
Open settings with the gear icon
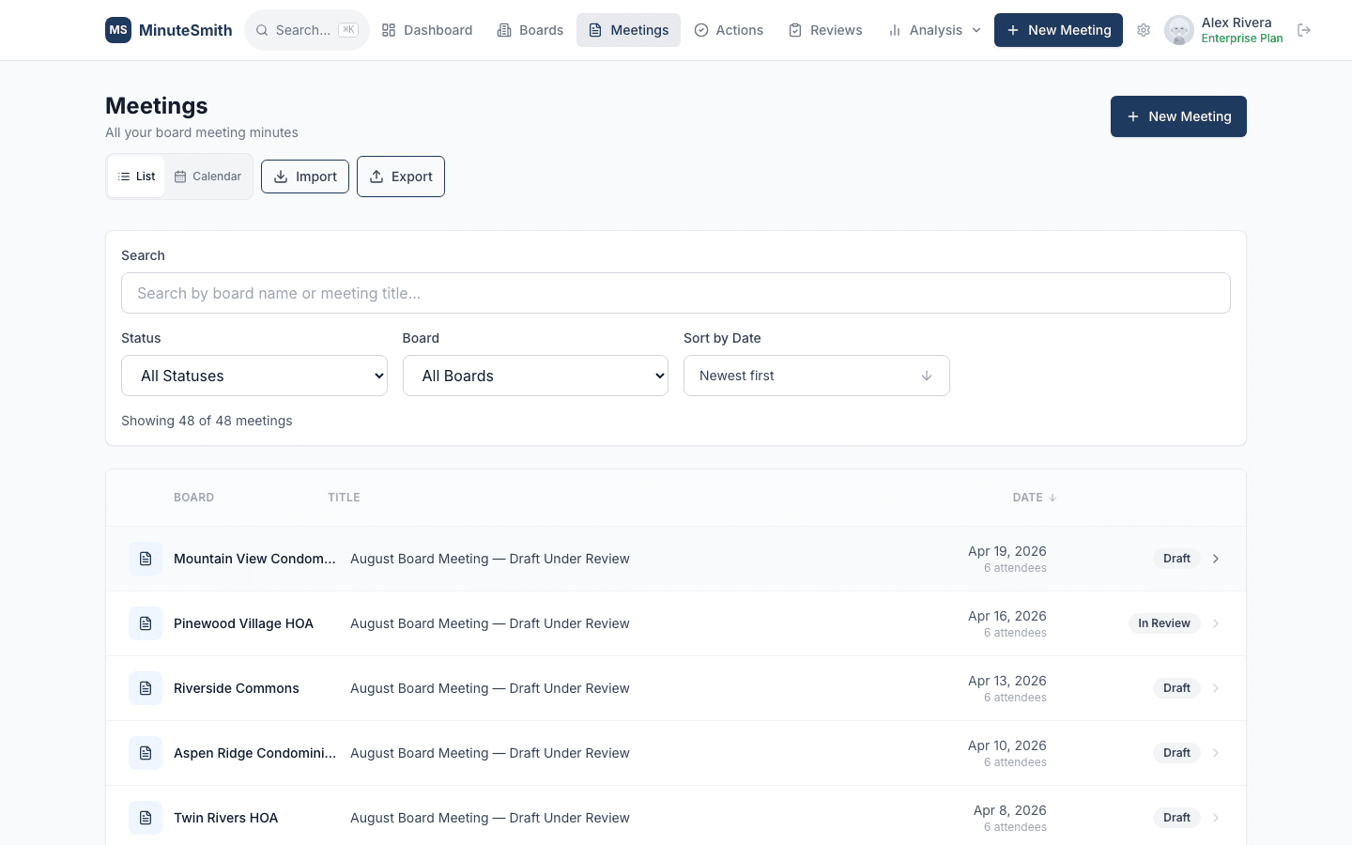(x=1144, y=30)
